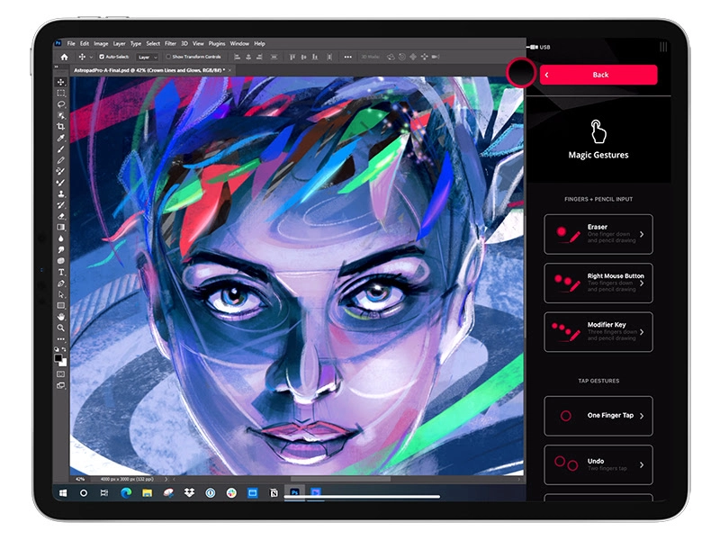Go to the Photoshop Home screen
Screen dimensions: 720x540
pos(64,57)
